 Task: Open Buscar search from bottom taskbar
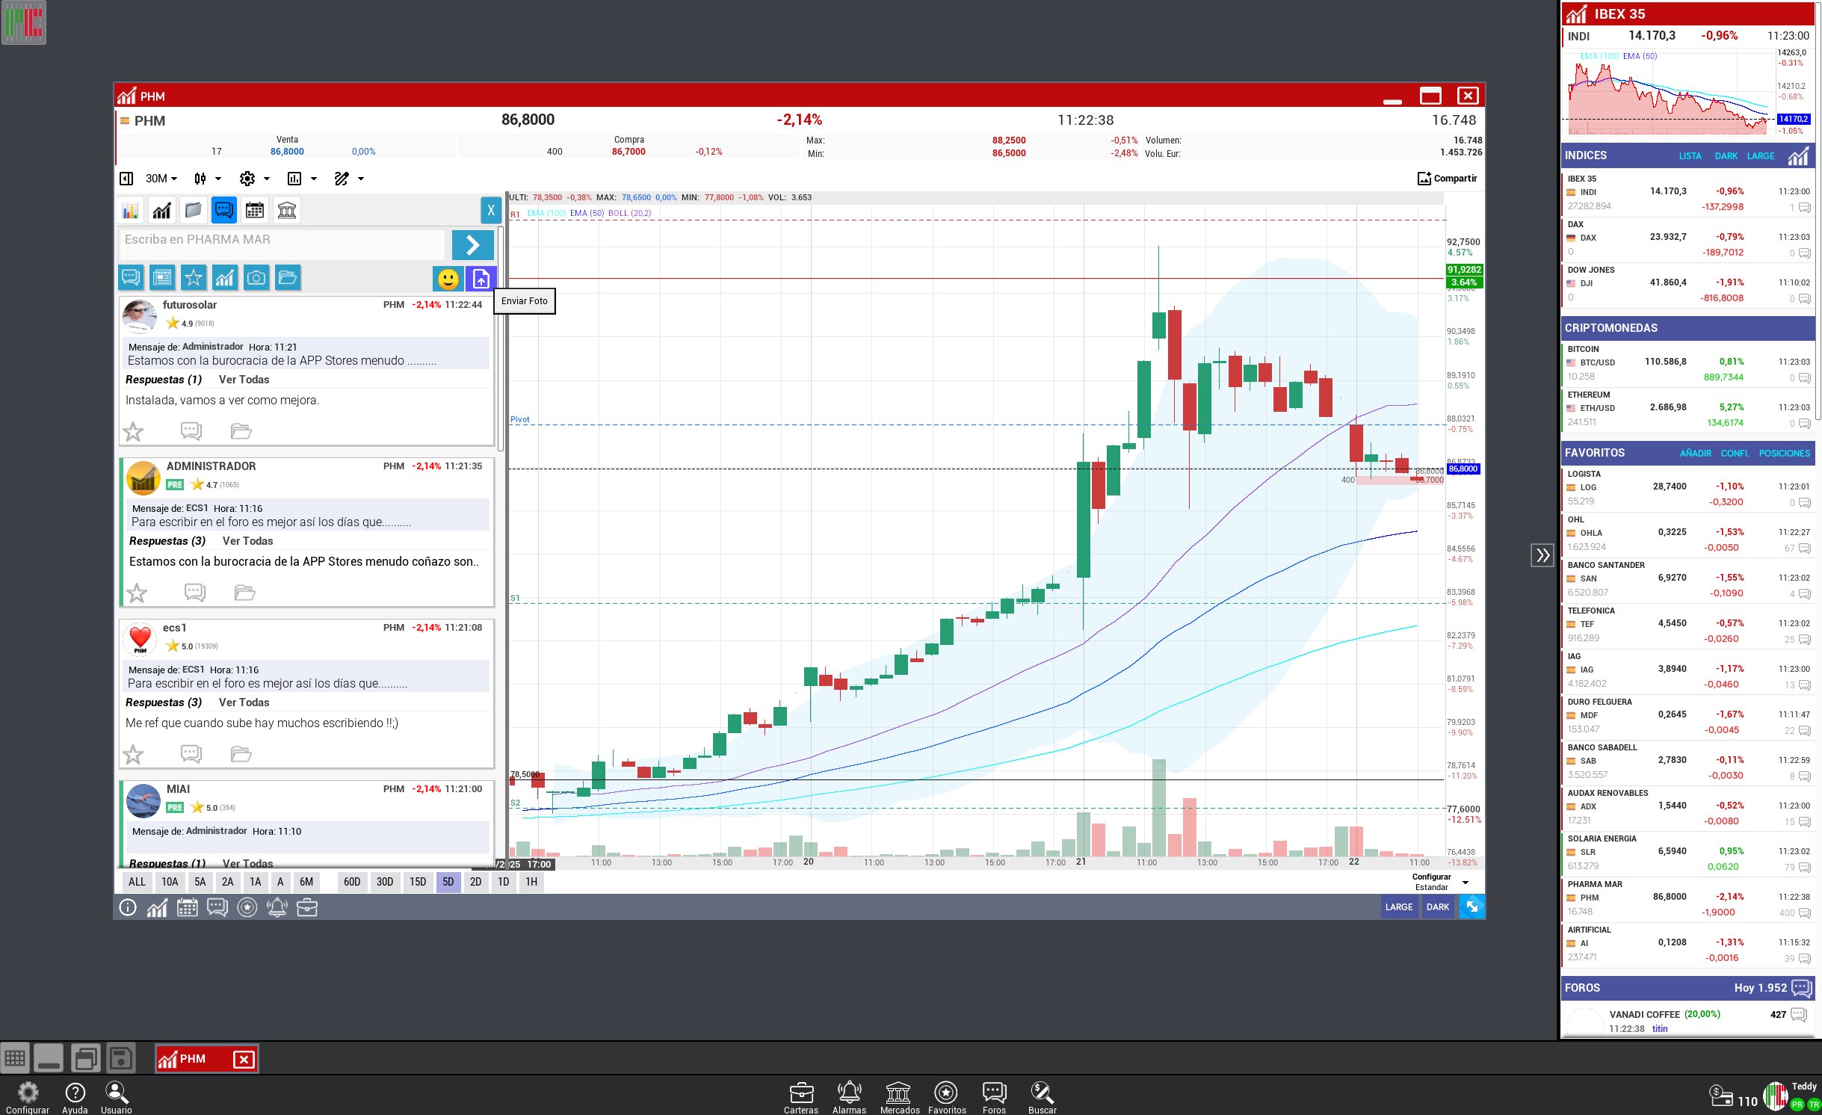pos(1042,1098)
